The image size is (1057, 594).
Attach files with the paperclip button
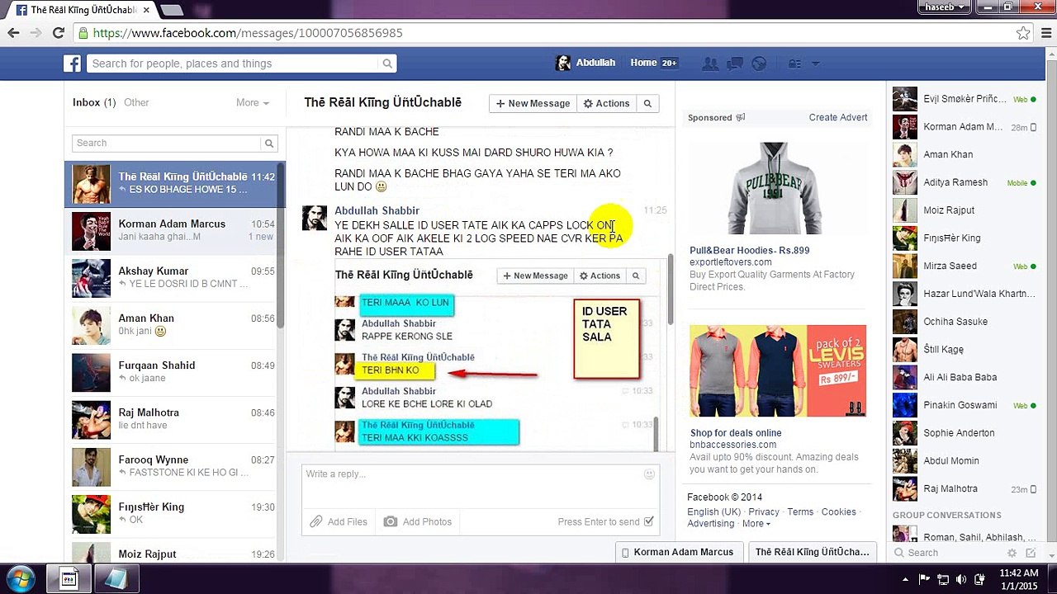pos(339,521)
